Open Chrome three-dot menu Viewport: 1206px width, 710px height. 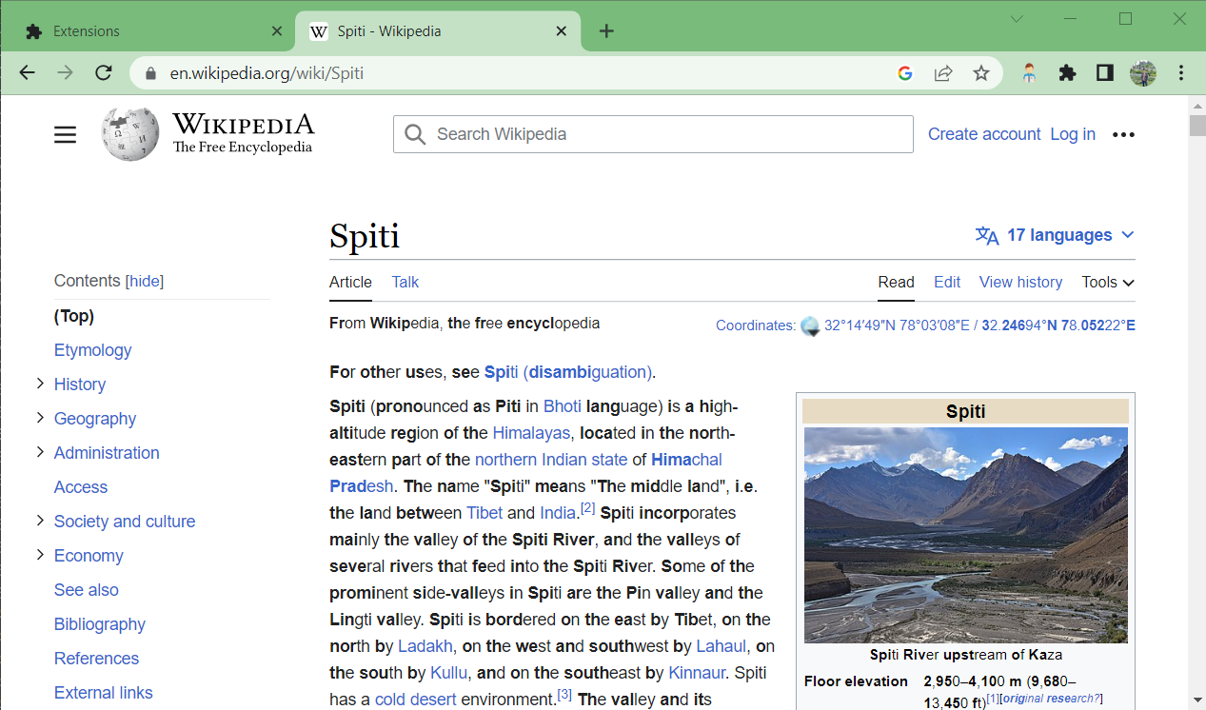1181,73
